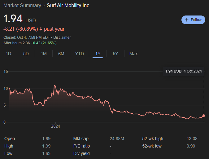Click the +0.42 (21.65%) after hours change
Screen dimensions: 209x159
44,43
